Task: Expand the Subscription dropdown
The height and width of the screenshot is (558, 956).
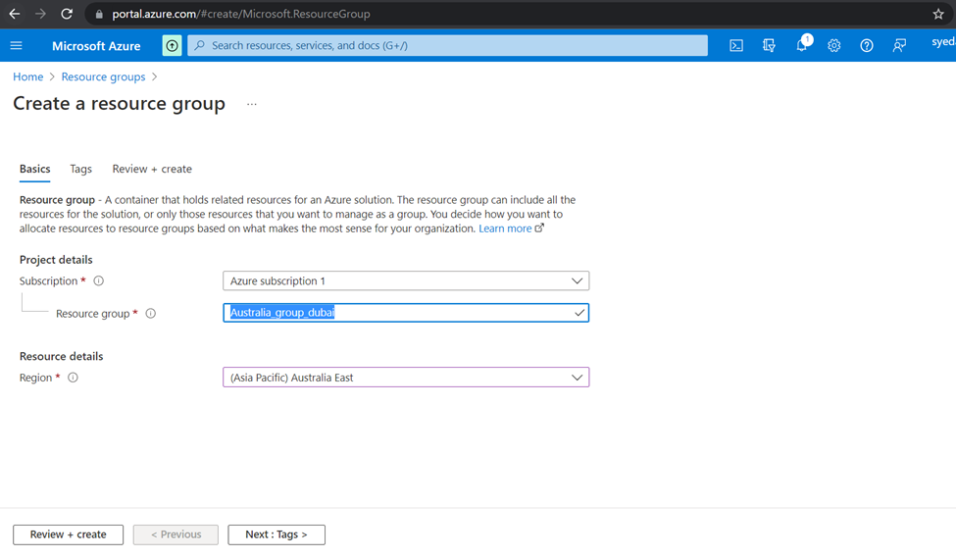Action: (x=405, y=281)
